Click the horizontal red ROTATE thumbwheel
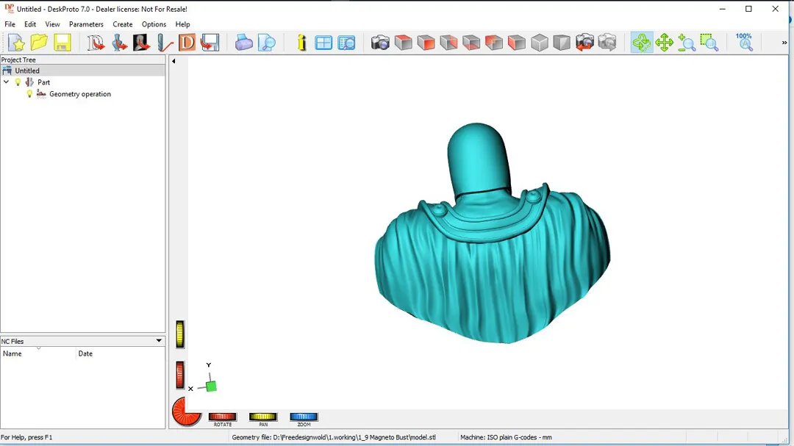Screen dimensions: 794x446 (222, 417)
